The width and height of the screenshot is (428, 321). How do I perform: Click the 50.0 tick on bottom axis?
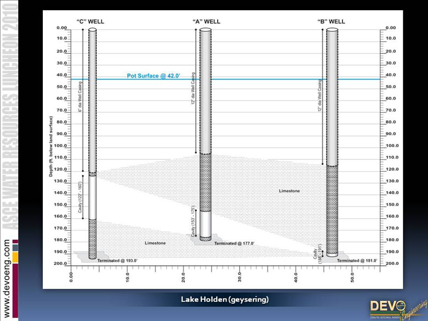coord(353,278)
